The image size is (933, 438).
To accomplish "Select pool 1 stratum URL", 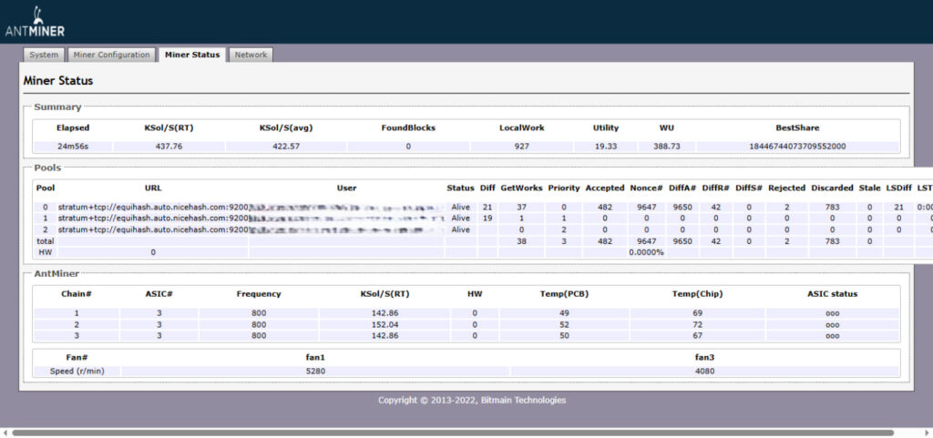I will (x=153, y=219).
